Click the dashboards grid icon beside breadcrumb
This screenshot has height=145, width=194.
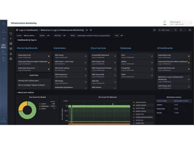17,30
